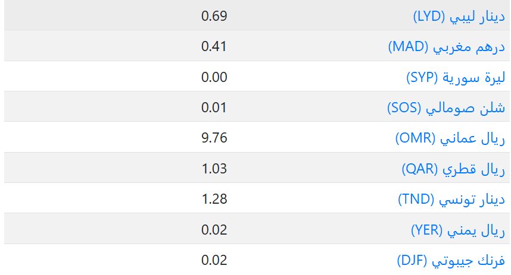Click the 0.01 value for SOS
Image resolution: width=511 pixels, height=275 pixels.
click(214, 108)
